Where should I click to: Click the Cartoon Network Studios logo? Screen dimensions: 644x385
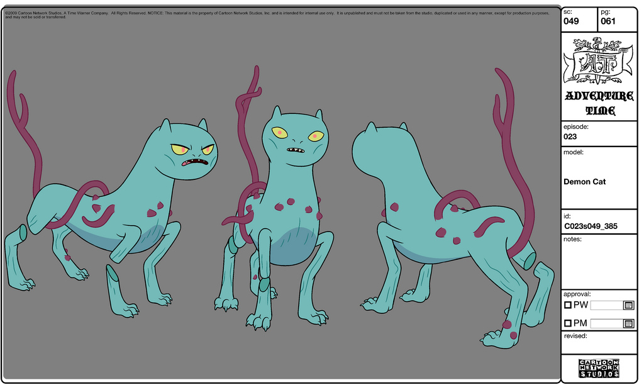tap(599, 368)
